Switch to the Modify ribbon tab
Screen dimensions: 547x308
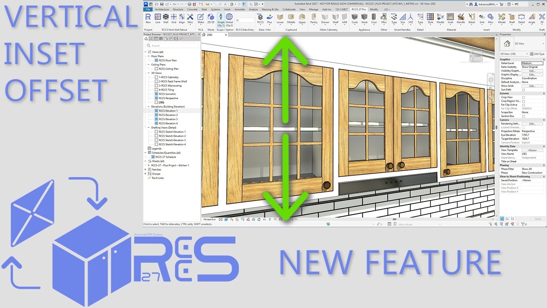click(x=374, y=9)
